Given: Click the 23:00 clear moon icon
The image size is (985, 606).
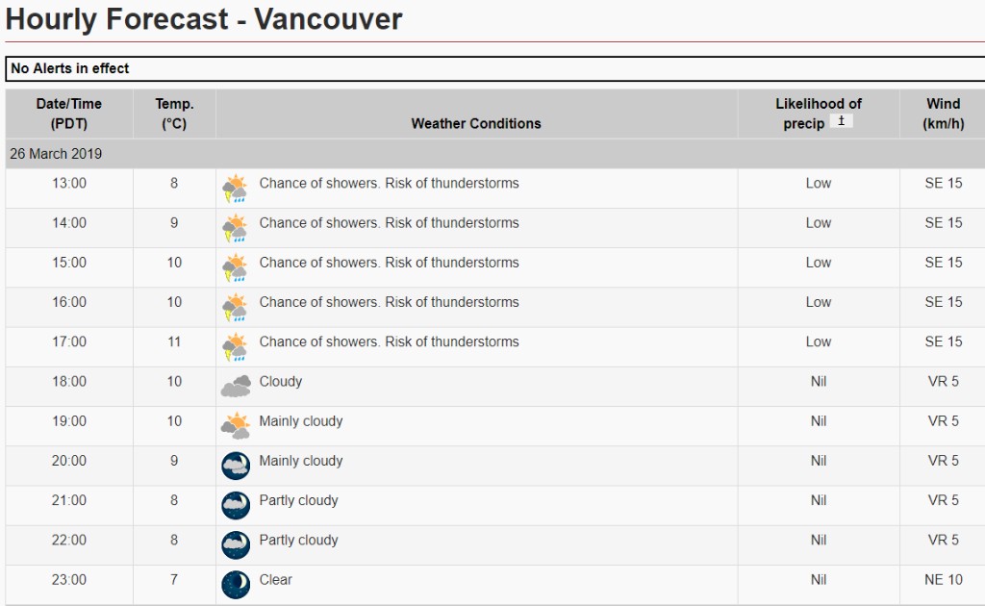Looking at the screenshot, I should (236, 584).
